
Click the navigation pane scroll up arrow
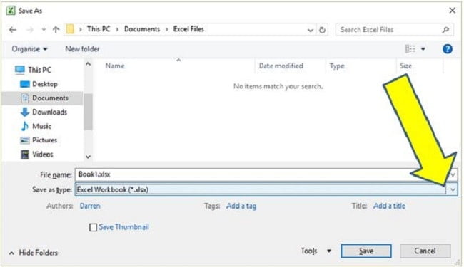click(88, 64)
